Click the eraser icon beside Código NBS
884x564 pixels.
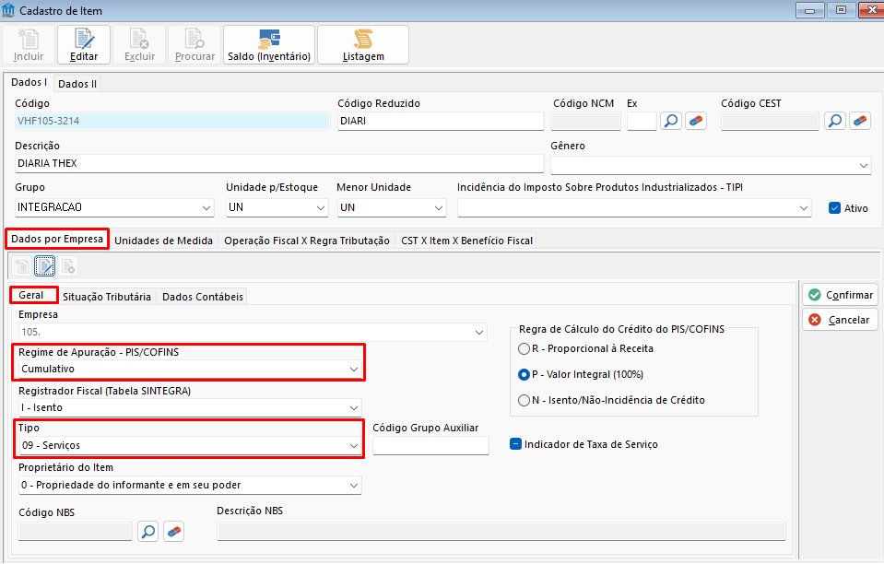[x=173, y=531]
